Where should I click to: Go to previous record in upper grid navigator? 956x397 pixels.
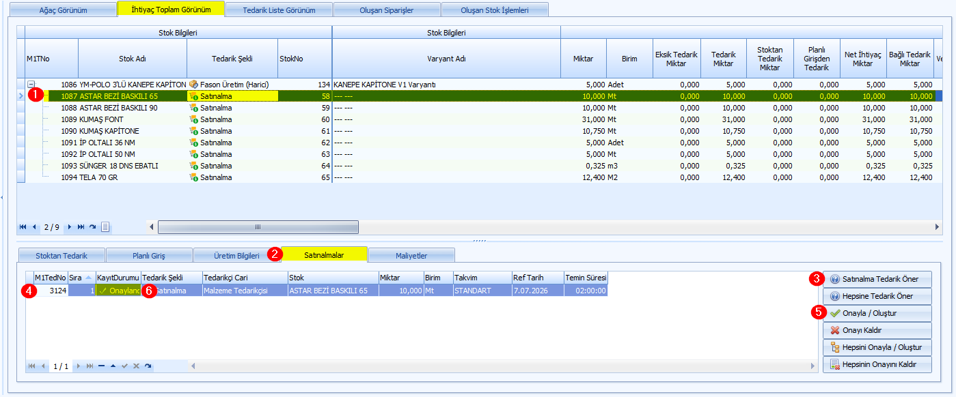click(x=34, y=226)
